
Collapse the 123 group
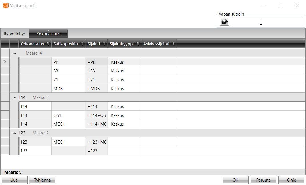[15, 133]
